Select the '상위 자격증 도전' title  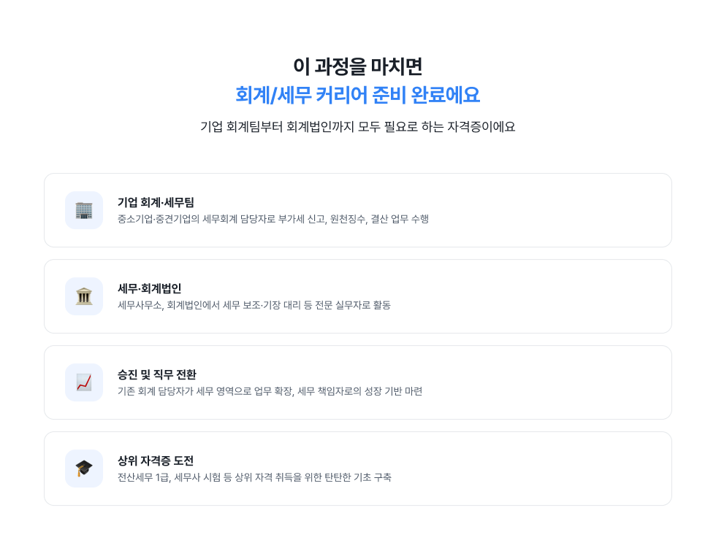pos(156,460)
